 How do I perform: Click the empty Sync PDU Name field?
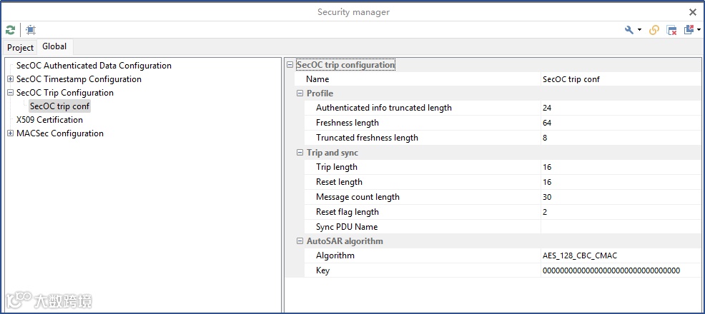point(618,227)
